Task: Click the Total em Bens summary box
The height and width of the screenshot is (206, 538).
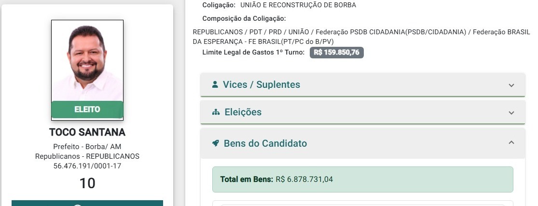Action: [362, 179]
